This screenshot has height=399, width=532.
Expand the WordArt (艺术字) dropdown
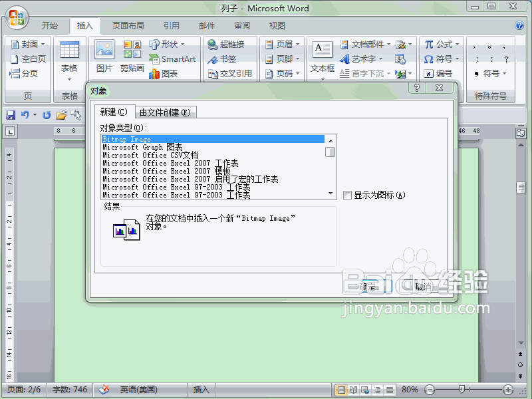[x=380, y=59]
